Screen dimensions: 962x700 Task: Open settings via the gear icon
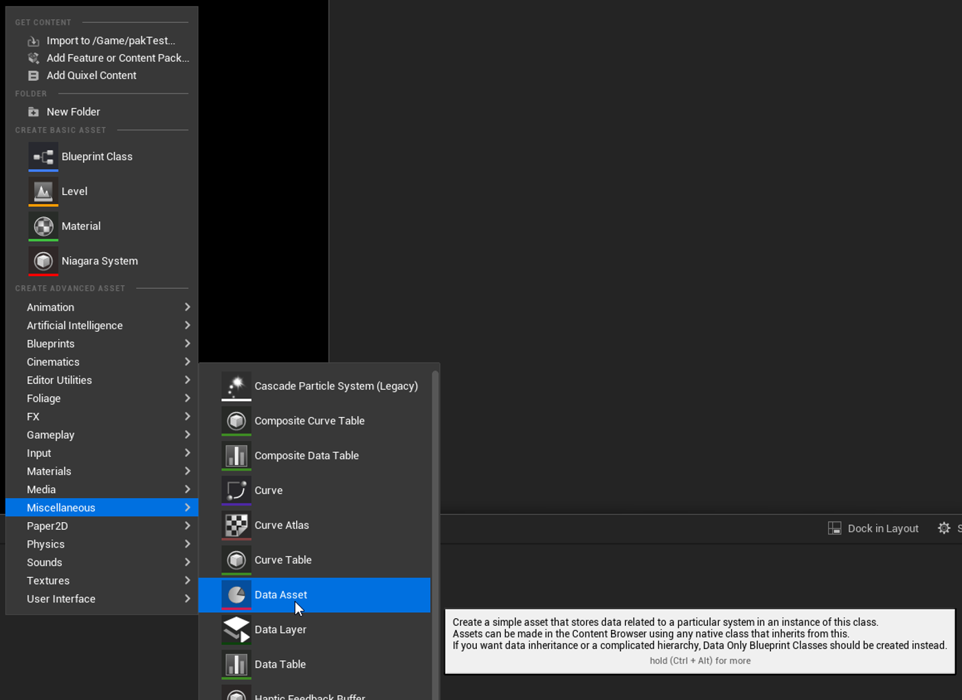coord(944,528)
